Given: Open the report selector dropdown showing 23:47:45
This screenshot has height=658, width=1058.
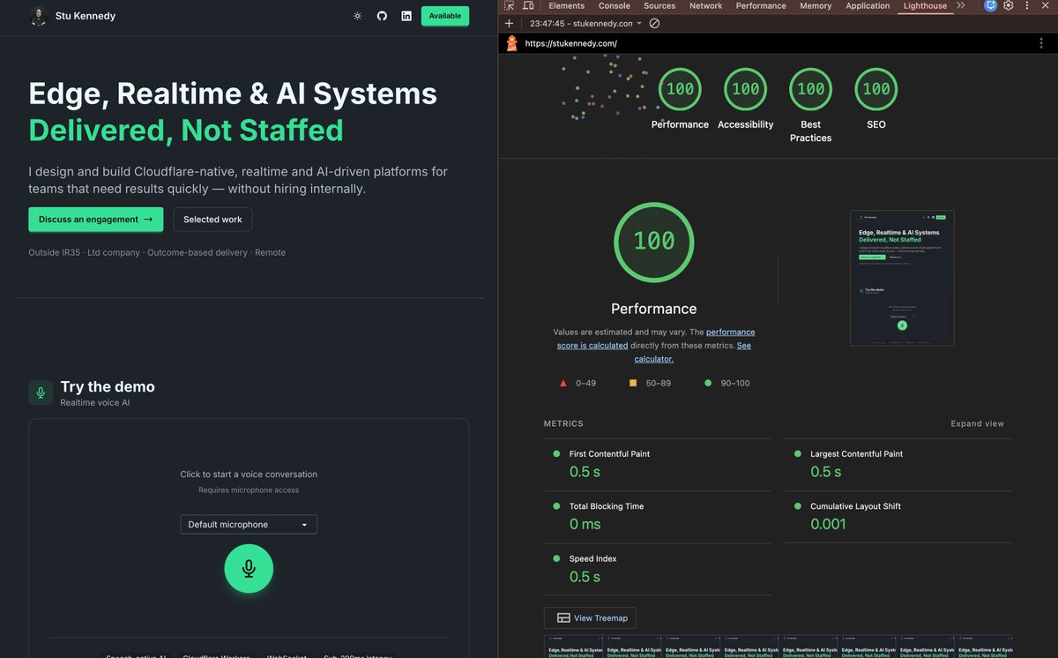Looking at the screenshot, I should tap(586, 24).
